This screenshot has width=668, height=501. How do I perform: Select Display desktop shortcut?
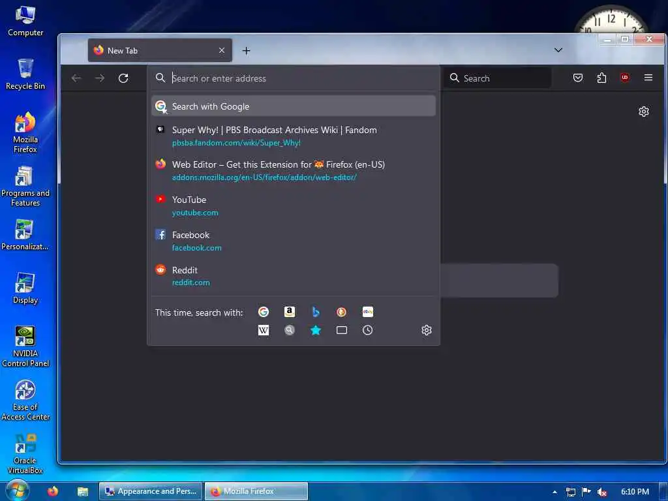tap(25, 288)
